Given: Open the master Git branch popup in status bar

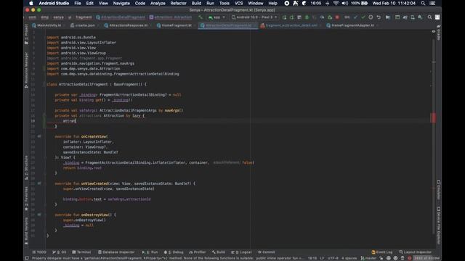Looking at the screenshot, I should pos(368,258).
